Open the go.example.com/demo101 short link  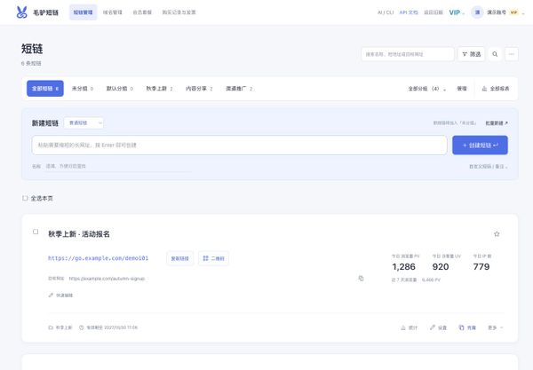point(99,258)
